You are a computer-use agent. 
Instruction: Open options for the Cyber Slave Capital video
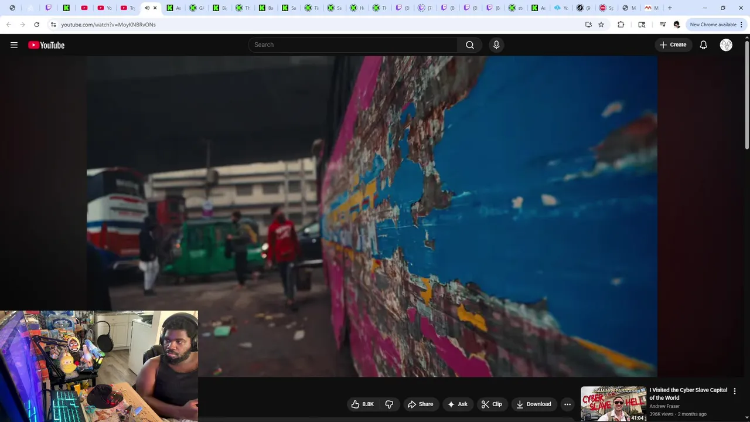click(735, 391)
